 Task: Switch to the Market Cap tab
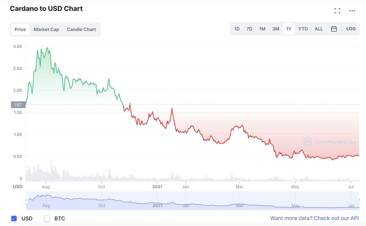pyautogui.click(x=46, y=29)
